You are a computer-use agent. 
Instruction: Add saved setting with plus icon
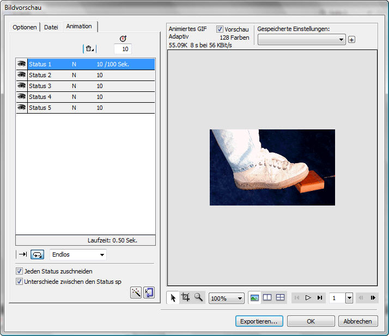coord(351,39)
